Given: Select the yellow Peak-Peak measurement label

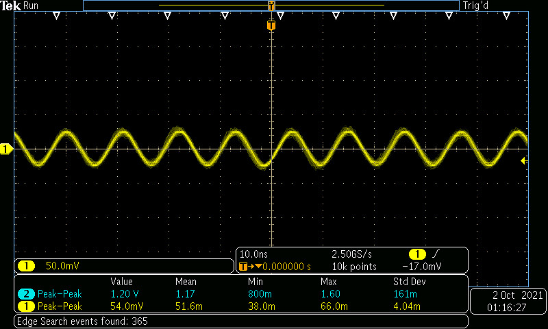Looking at the screenshot, I should [x=60, y=306].
